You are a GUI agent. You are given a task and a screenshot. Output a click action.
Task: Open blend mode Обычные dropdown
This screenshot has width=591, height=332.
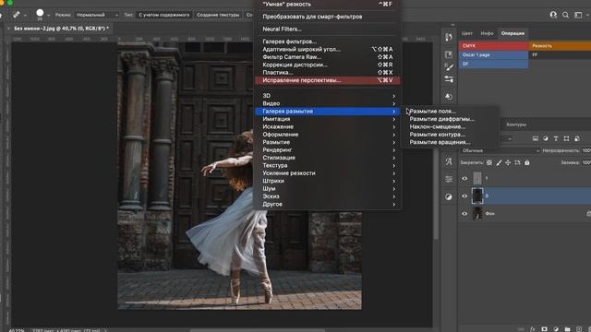click(x=500, y=150)
